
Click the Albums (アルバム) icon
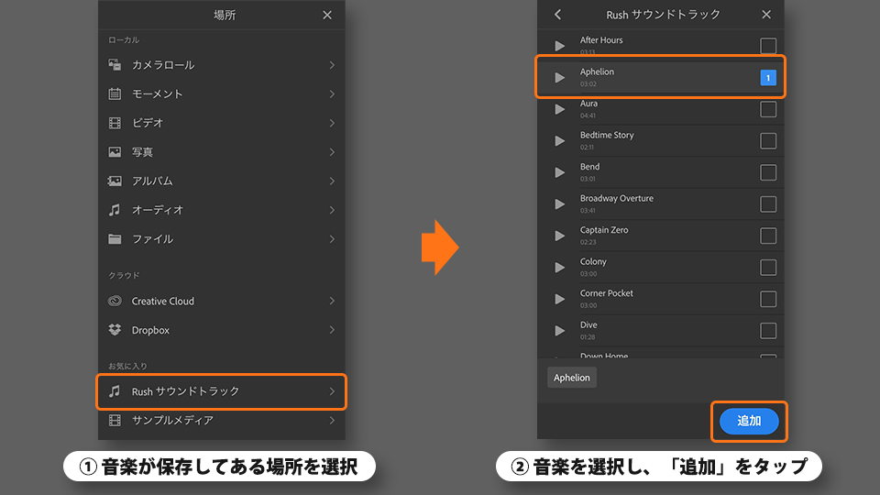pos(115,181)
